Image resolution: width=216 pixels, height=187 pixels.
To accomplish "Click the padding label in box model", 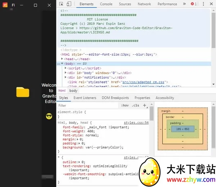I will 175,123.
